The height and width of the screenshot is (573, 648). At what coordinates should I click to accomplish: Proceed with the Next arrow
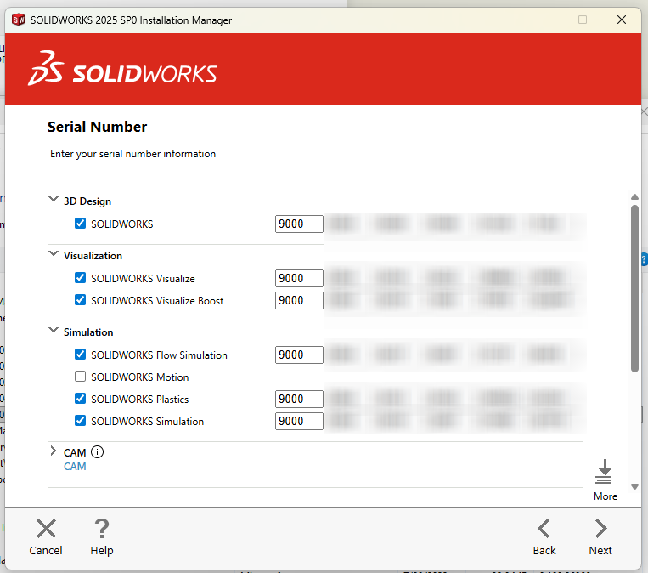coord(600,528)
